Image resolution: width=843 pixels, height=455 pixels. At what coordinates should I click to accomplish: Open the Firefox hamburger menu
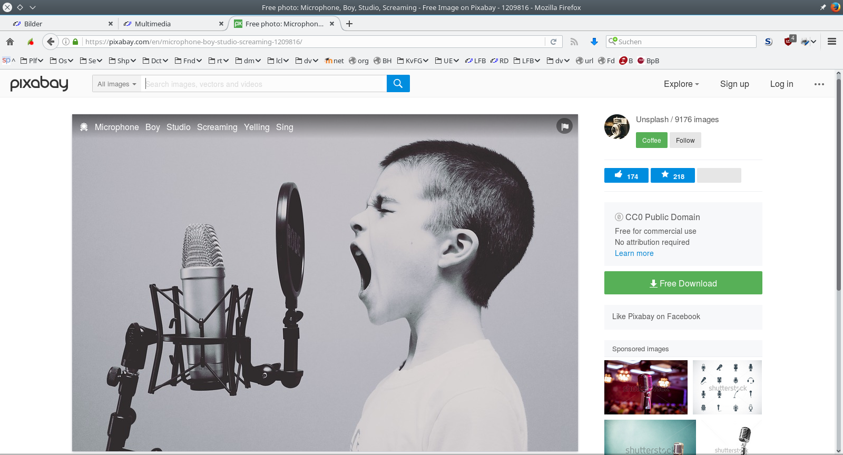coord(832,42)
